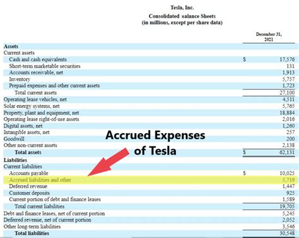
Task: Select the Cash and cash equivalents row label
Action: pos(38,59)
